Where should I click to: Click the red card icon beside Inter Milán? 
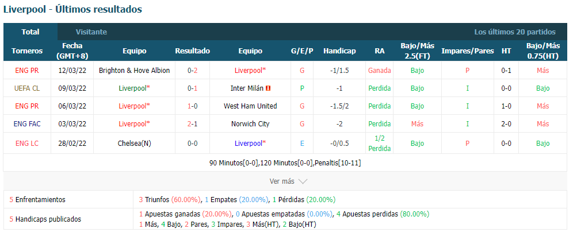pos(269,88)
